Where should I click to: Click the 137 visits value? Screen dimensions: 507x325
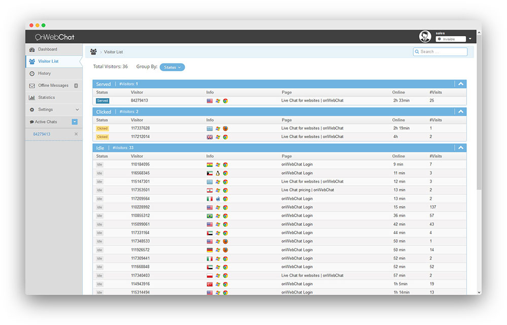pos(432,207)
